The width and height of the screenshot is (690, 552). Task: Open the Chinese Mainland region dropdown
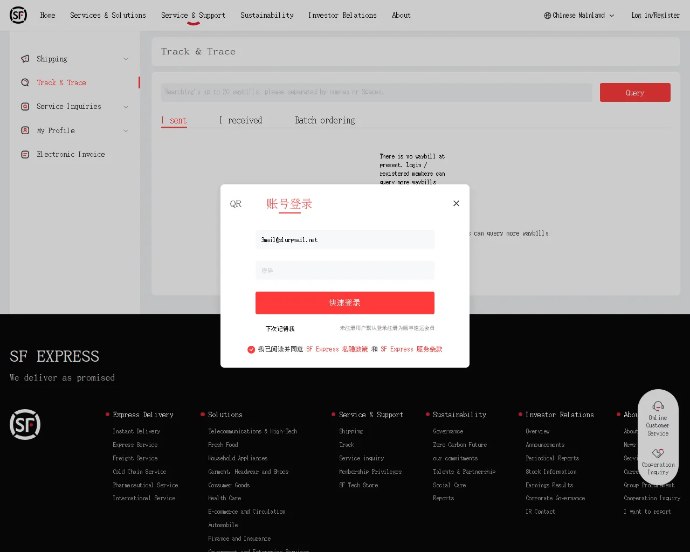click(579, 16)
